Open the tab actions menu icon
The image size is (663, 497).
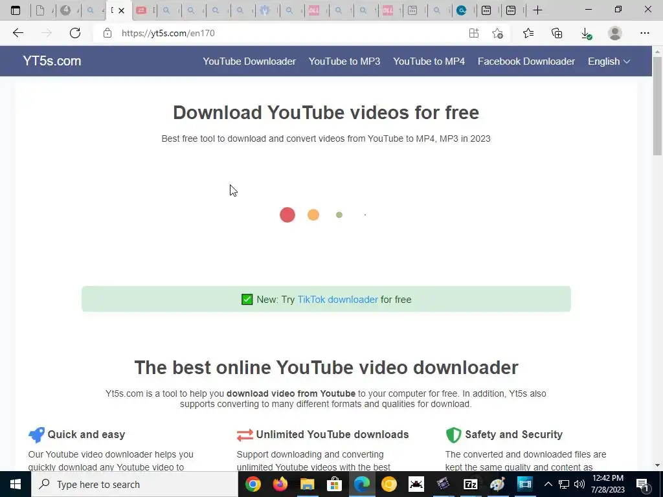click(x=16, y=10)
